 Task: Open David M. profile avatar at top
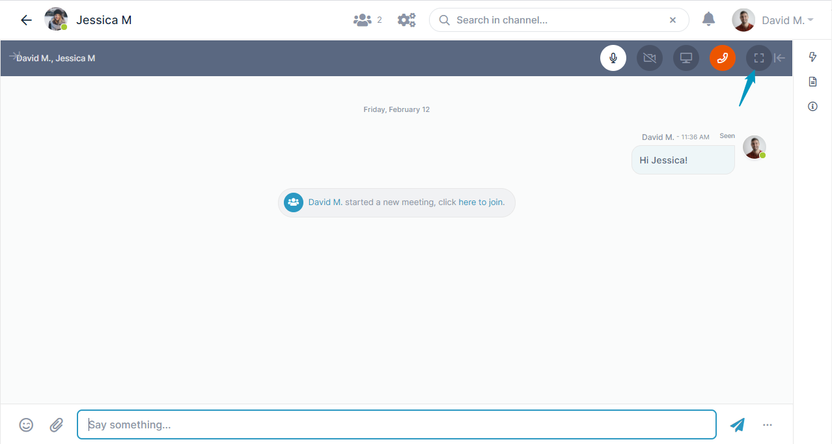(743, 20)
